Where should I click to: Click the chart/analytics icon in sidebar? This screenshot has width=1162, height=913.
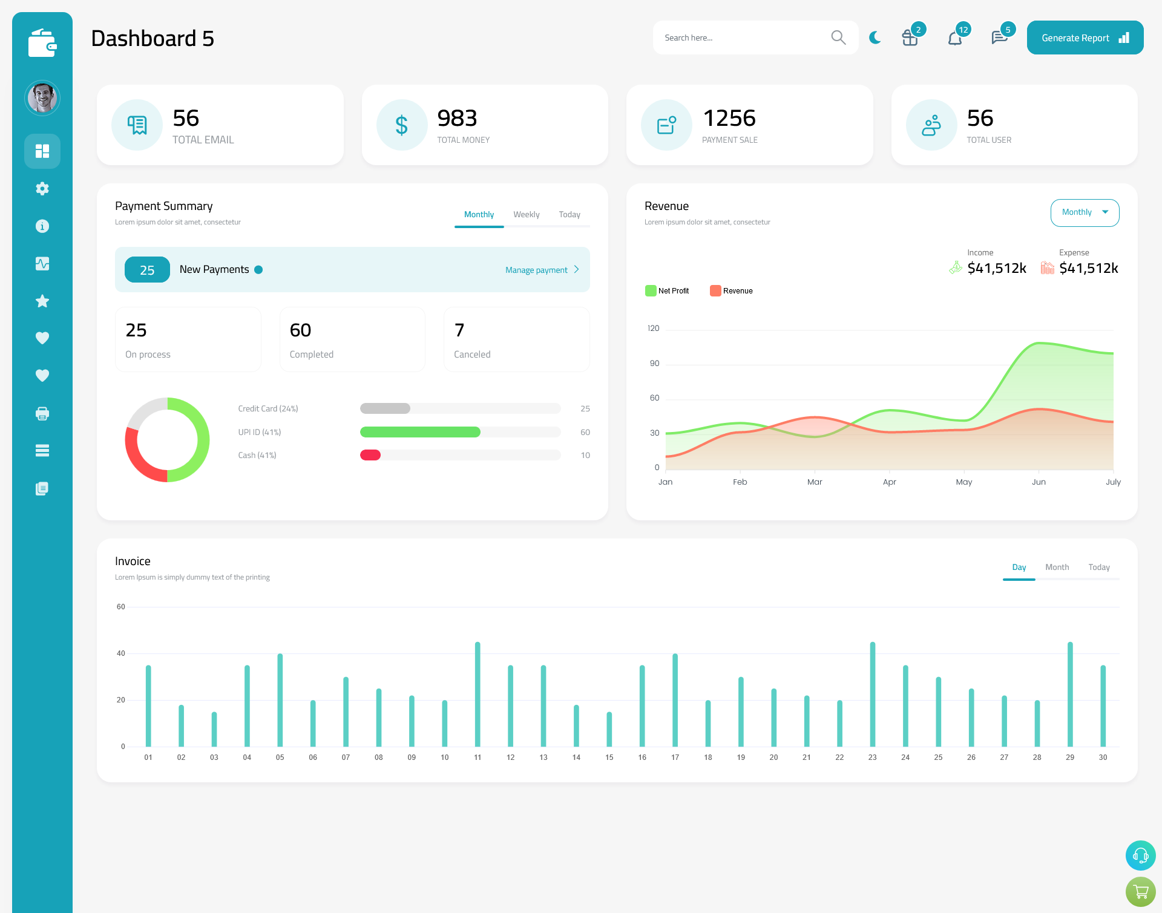click(x=42, y=262)
